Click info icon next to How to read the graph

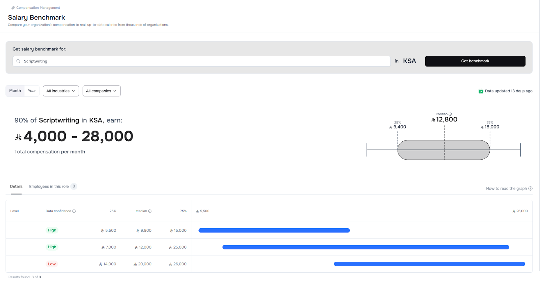[530, 189]
